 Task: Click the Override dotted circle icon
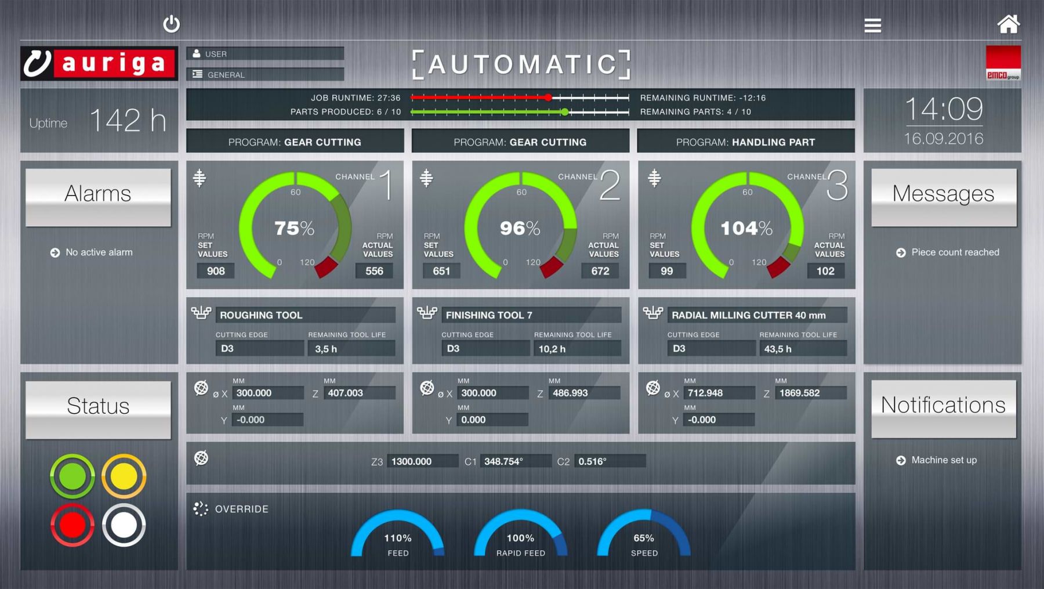tap(201, 509)
